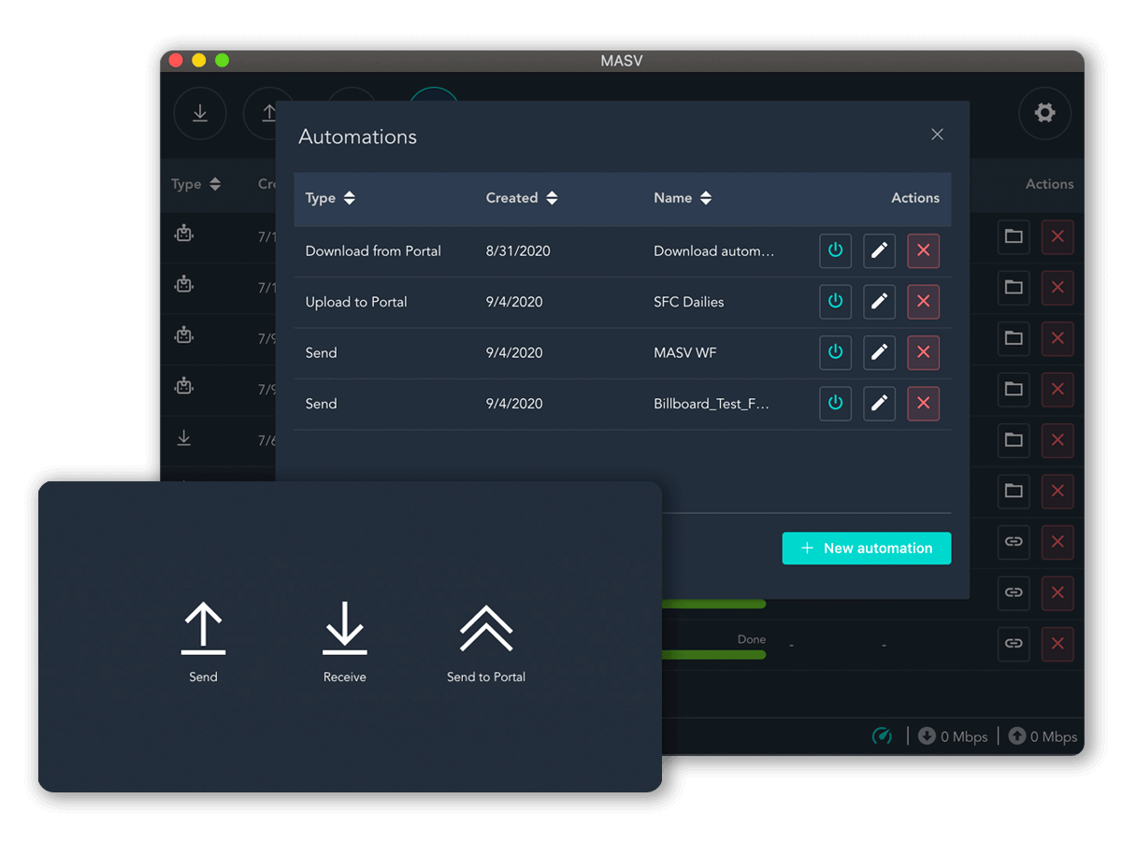Edit the SFC Dailies automation
Viewport: 1122px width, 841px height.
[879, 302]
